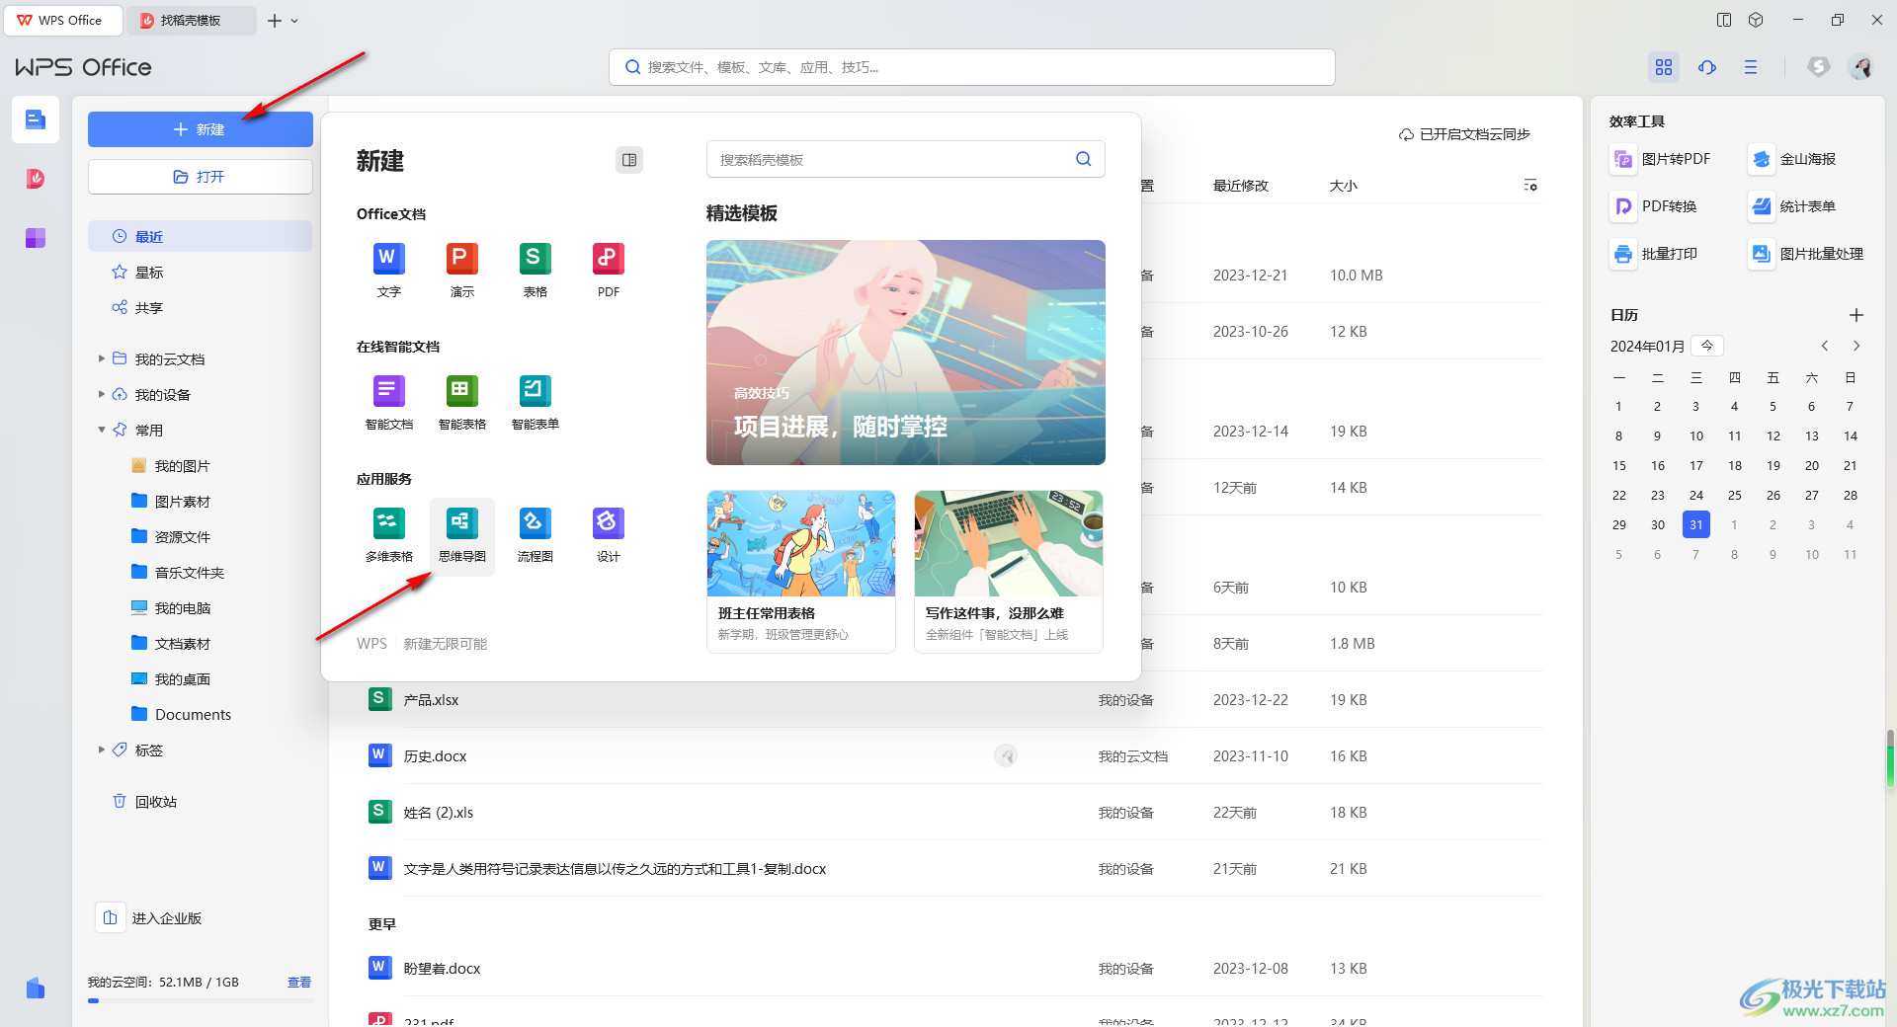
Task: Open file 盼望着.docx
Action: [x=442, y=968]
